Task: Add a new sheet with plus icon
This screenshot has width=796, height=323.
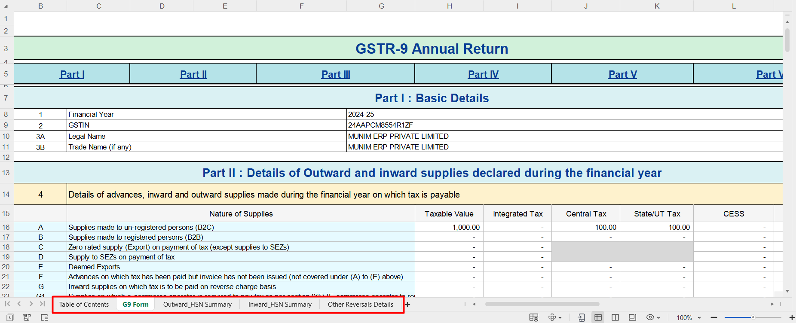Action: pos(407,305)
